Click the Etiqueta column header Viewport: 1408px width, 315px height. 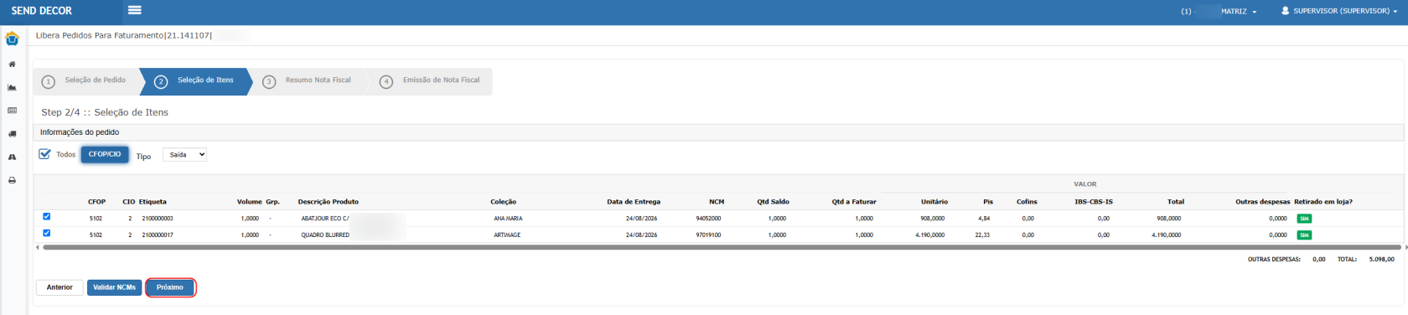(153, 202)
